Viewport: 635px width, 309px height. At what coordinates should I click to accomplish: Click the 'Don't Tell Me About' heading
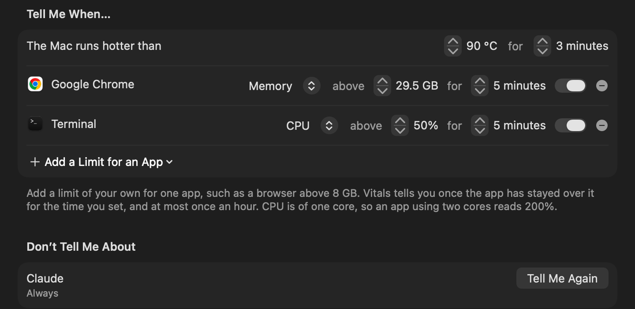pos(81,247)
